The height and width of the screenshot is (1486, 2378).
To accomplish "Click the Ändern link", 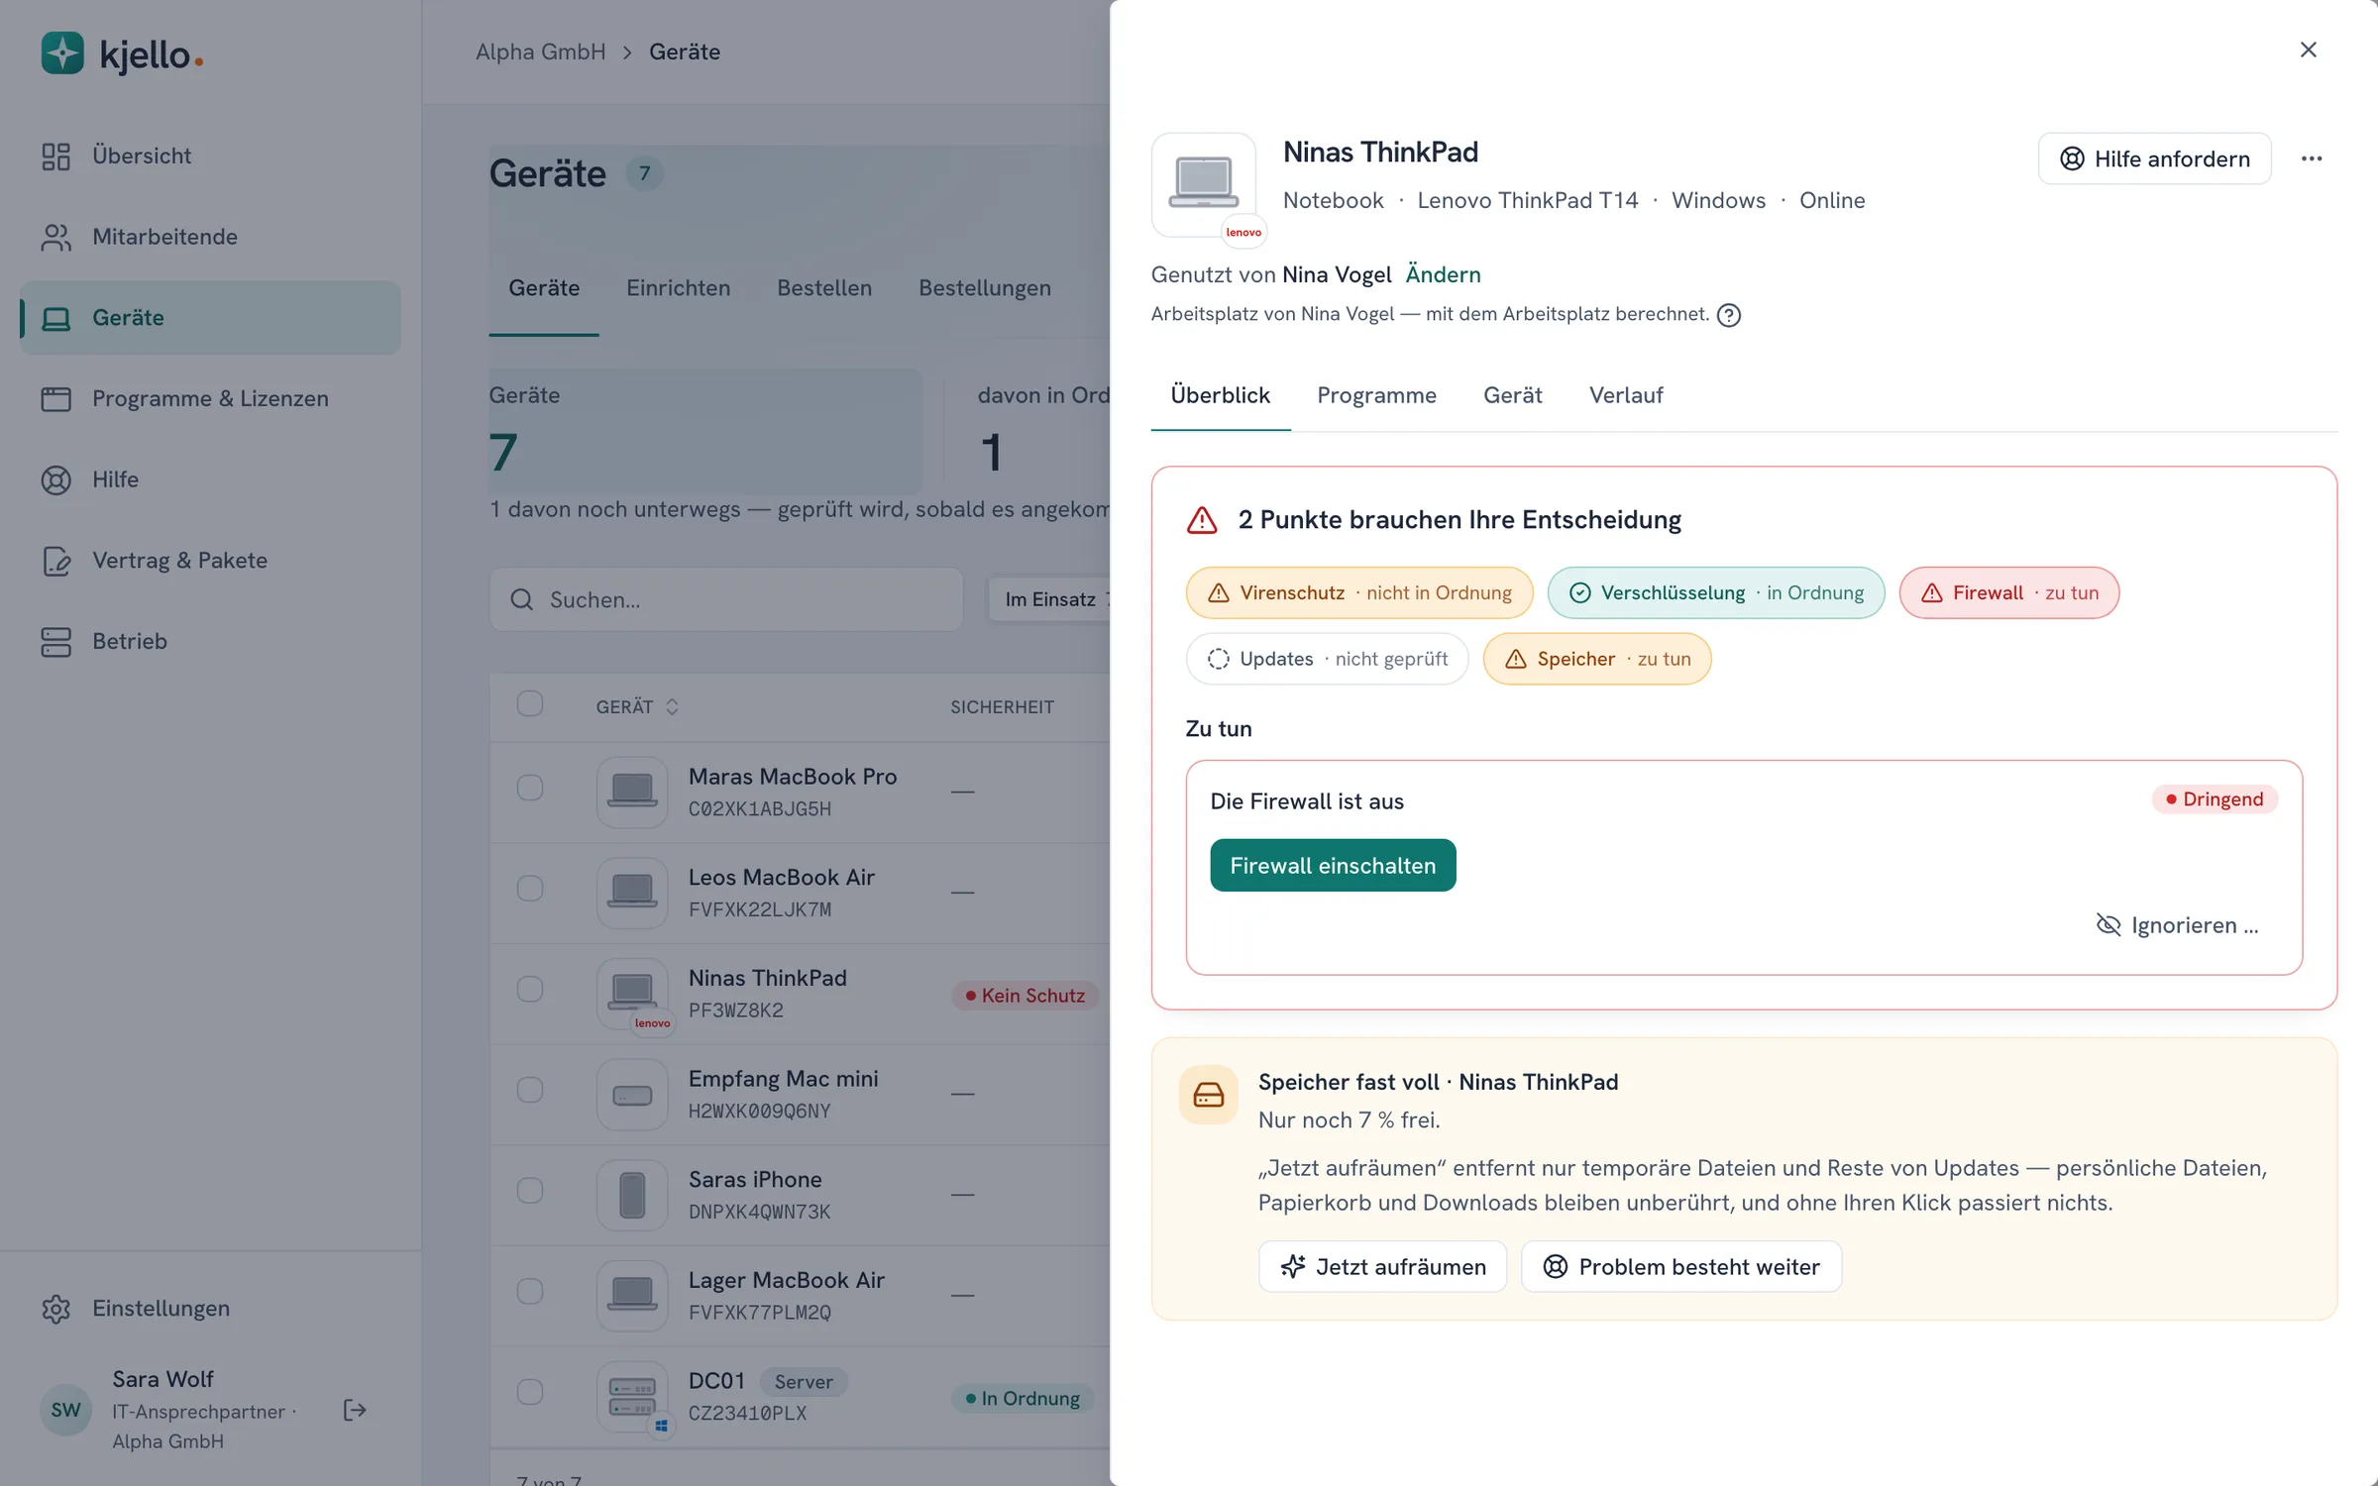I will [x=1443, y=274].
